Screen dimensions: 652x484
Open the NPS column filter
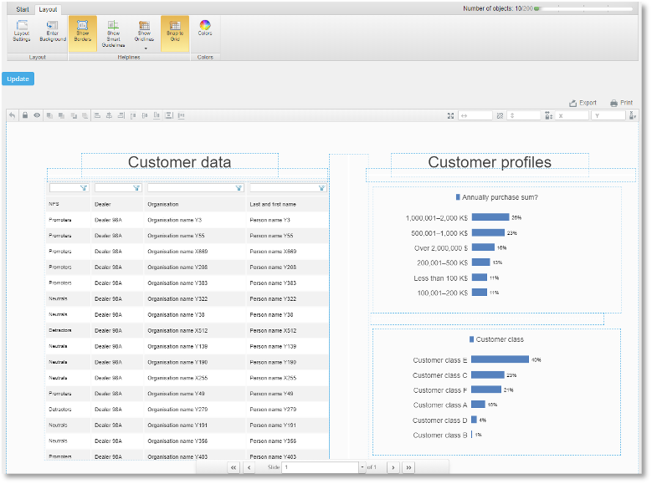(x=84, y=188)
